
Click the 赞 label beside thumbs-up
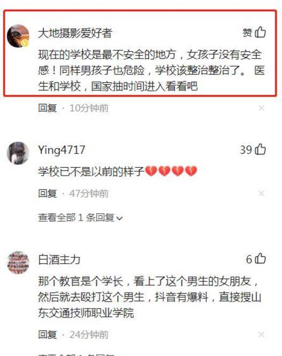tap(247, 33)
